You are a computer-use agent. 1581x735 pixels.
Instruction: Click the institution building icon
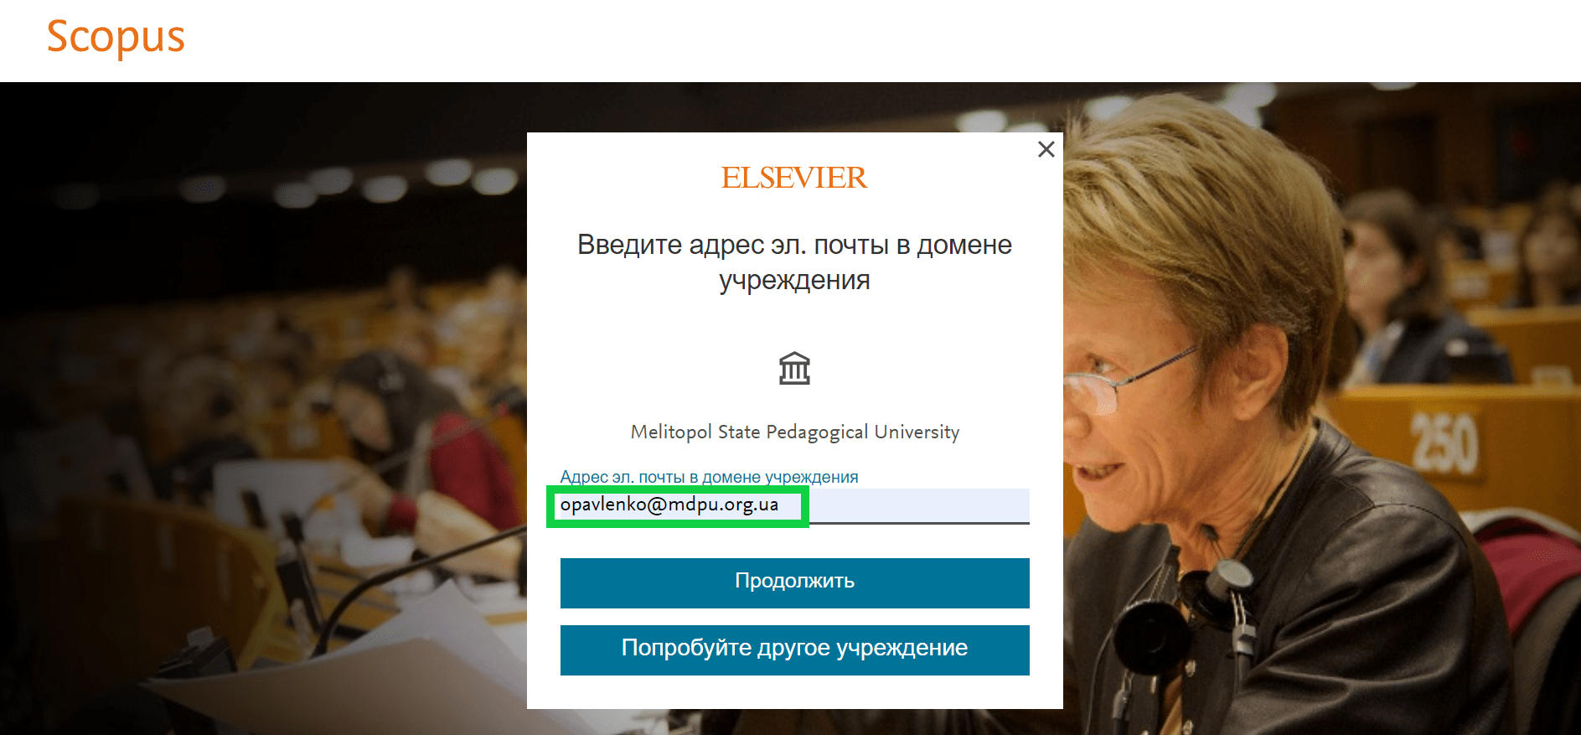coord(794,369)
